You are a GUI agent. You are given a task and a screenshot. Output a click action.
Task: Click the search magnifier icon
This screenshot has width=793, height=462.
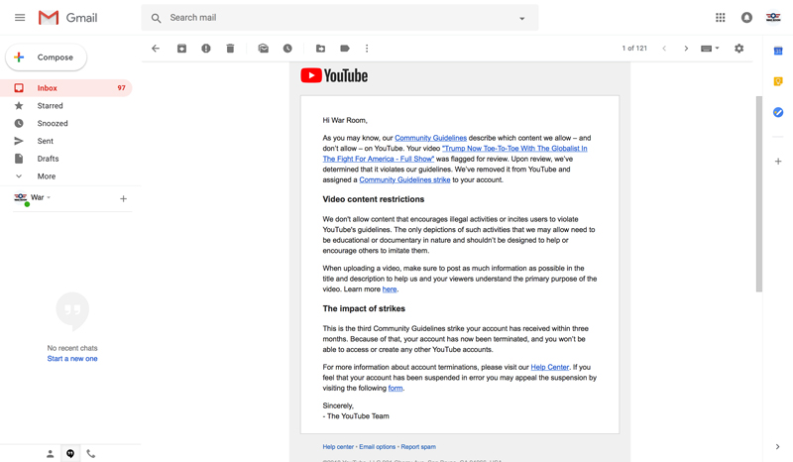pyautogui.click(x=156, y=18)
